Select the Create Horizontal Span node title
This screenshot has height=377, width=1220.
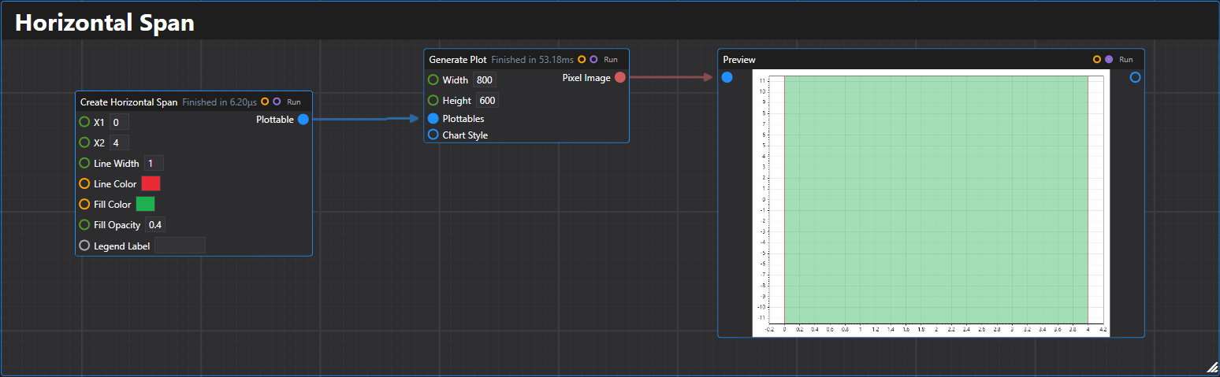(x=128, y=102)
